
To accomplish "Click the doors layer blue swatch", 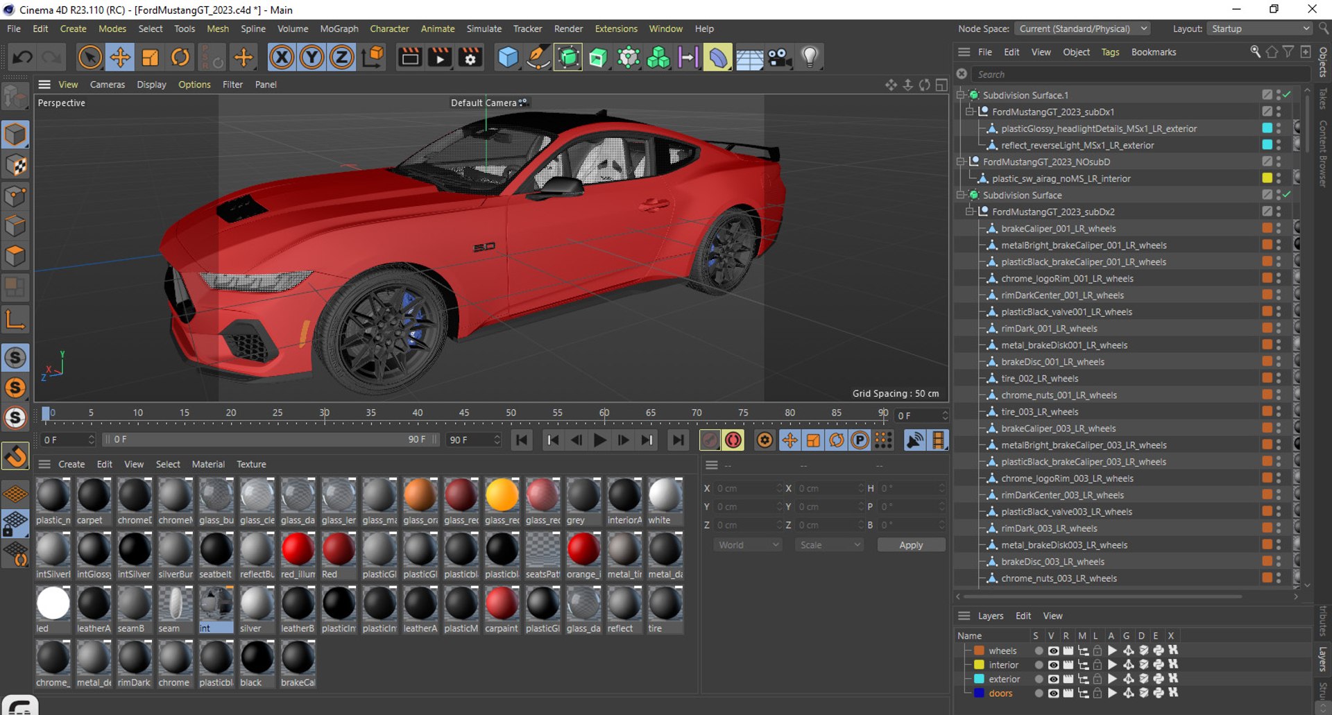I will point(979,693).
